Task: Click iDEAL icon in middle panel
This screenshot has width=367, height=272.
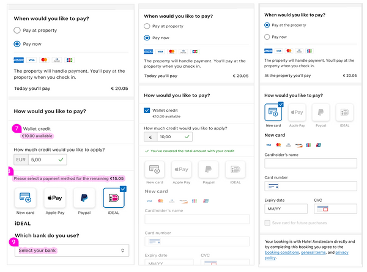Action: [235, 169]
